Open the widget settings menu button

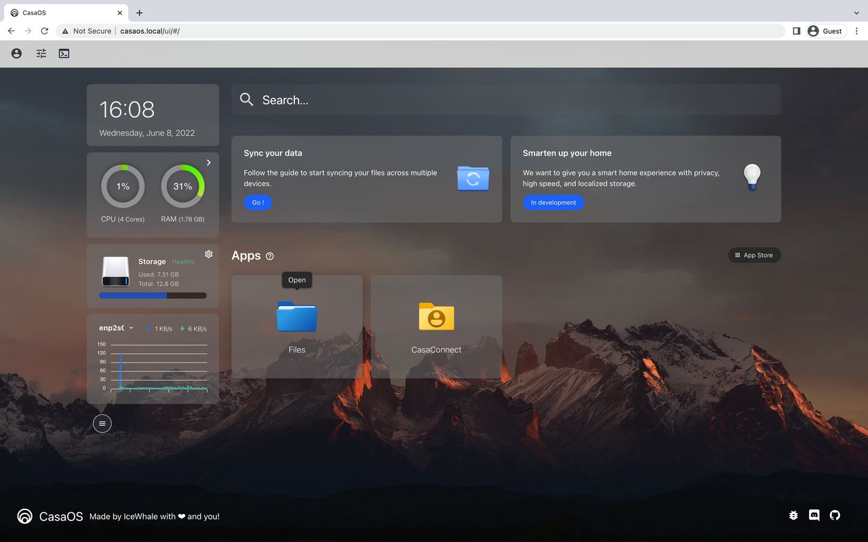pyautogui.click(x=102, y=423)
